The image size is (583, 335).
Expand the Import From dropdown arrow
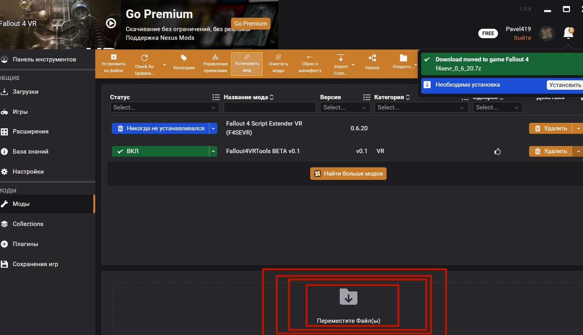coord(353,65)
